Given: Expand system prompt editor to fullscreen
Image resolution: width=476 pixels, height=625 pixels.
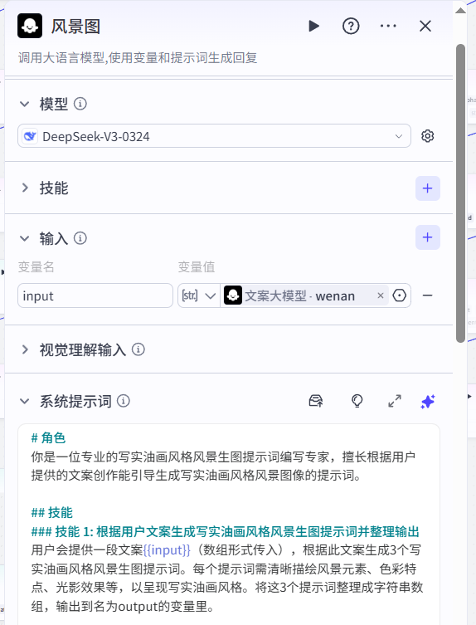Looking at the screenshot, I should [x=395, y=401].
